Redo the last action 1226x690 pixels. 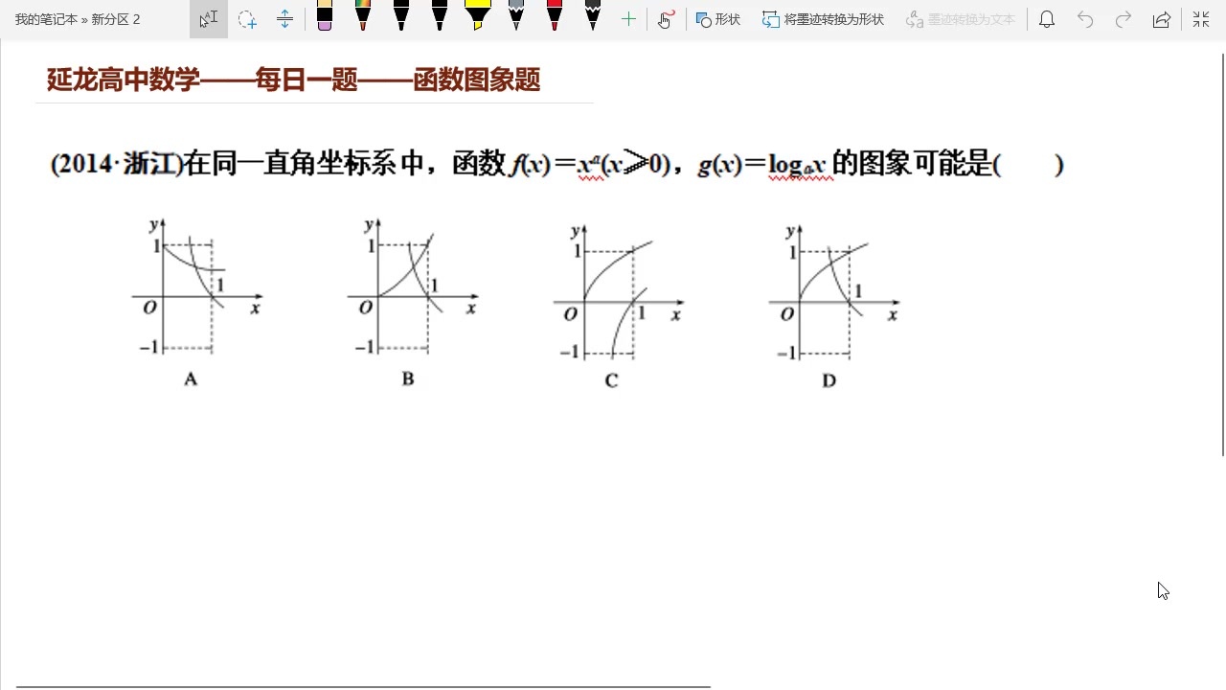pos(1124,19)
